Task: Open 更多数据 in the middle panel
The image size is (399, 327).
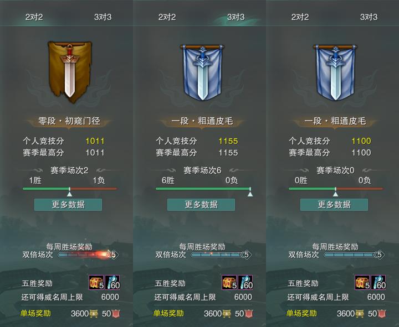Action: [x=201, y=205]
